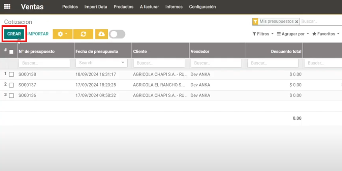Focus the Cliente column Buscar filter

(x=159, y=63)
